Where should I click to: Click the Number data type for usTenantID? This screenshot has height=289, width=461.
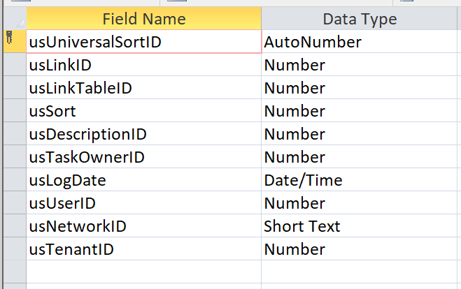coord(360,249)
